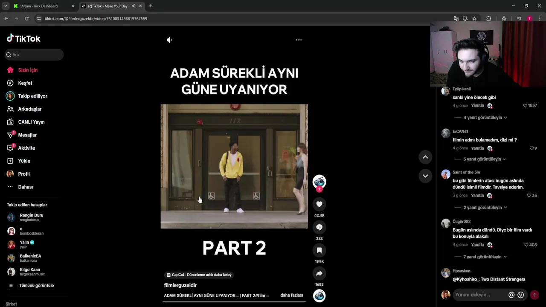
Task: Open Mesajlar inbox
Action: point(22,135)
